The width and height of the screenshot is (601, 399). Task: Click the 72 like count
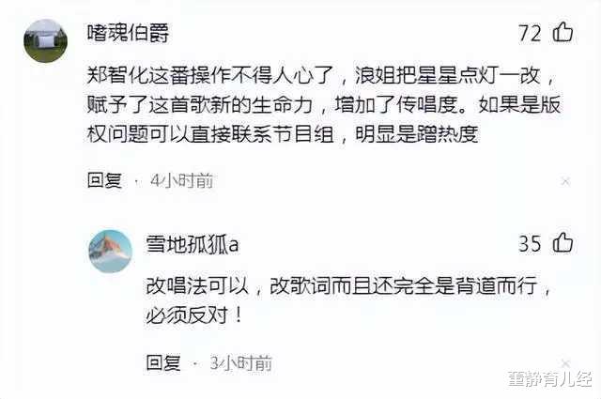coord(530,33)
